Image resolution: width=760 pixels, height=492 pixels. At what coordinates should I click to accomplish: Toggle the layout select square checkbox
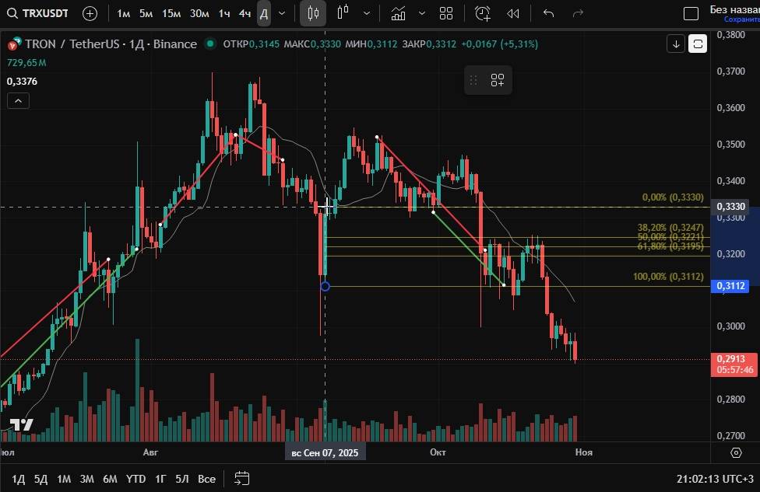tap(691, 13)
